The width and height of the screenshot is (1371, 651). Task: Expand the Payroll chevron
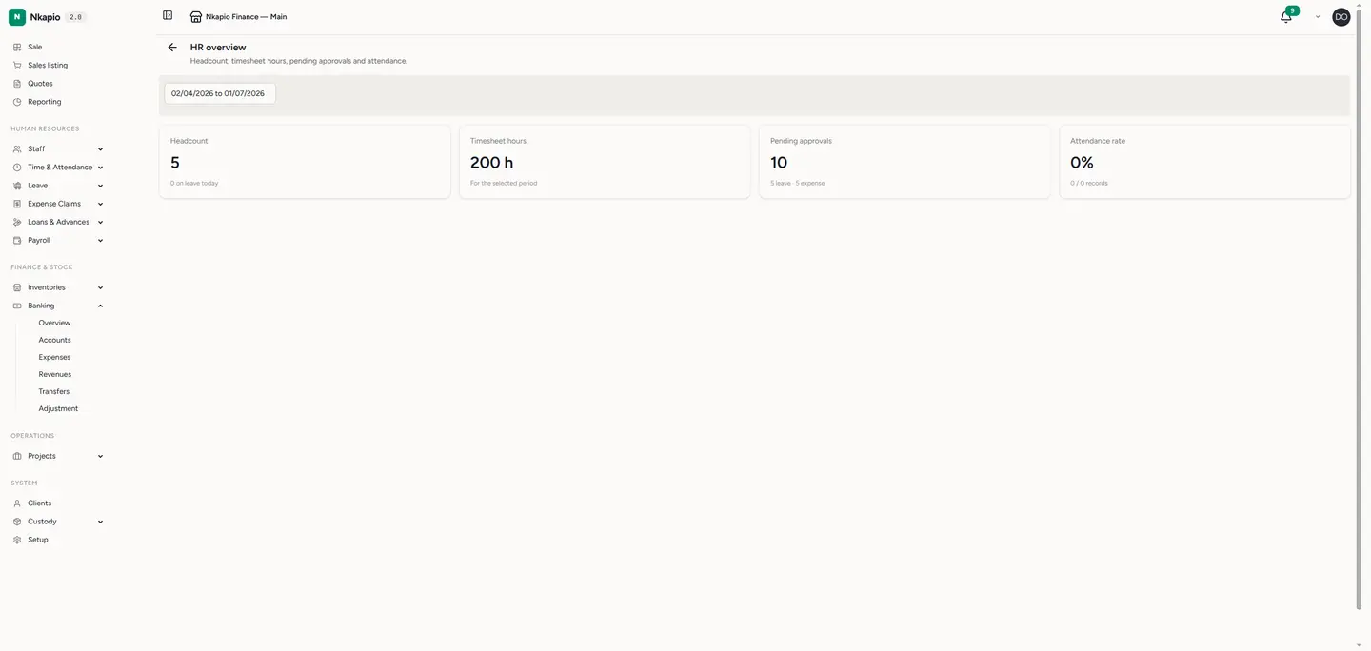(x=100, y=241)
